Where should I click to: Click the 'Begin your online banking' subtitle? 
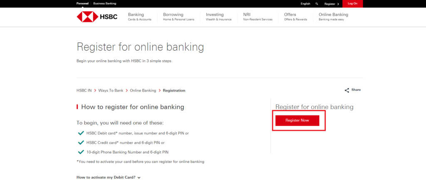click(x=124, y=61)
